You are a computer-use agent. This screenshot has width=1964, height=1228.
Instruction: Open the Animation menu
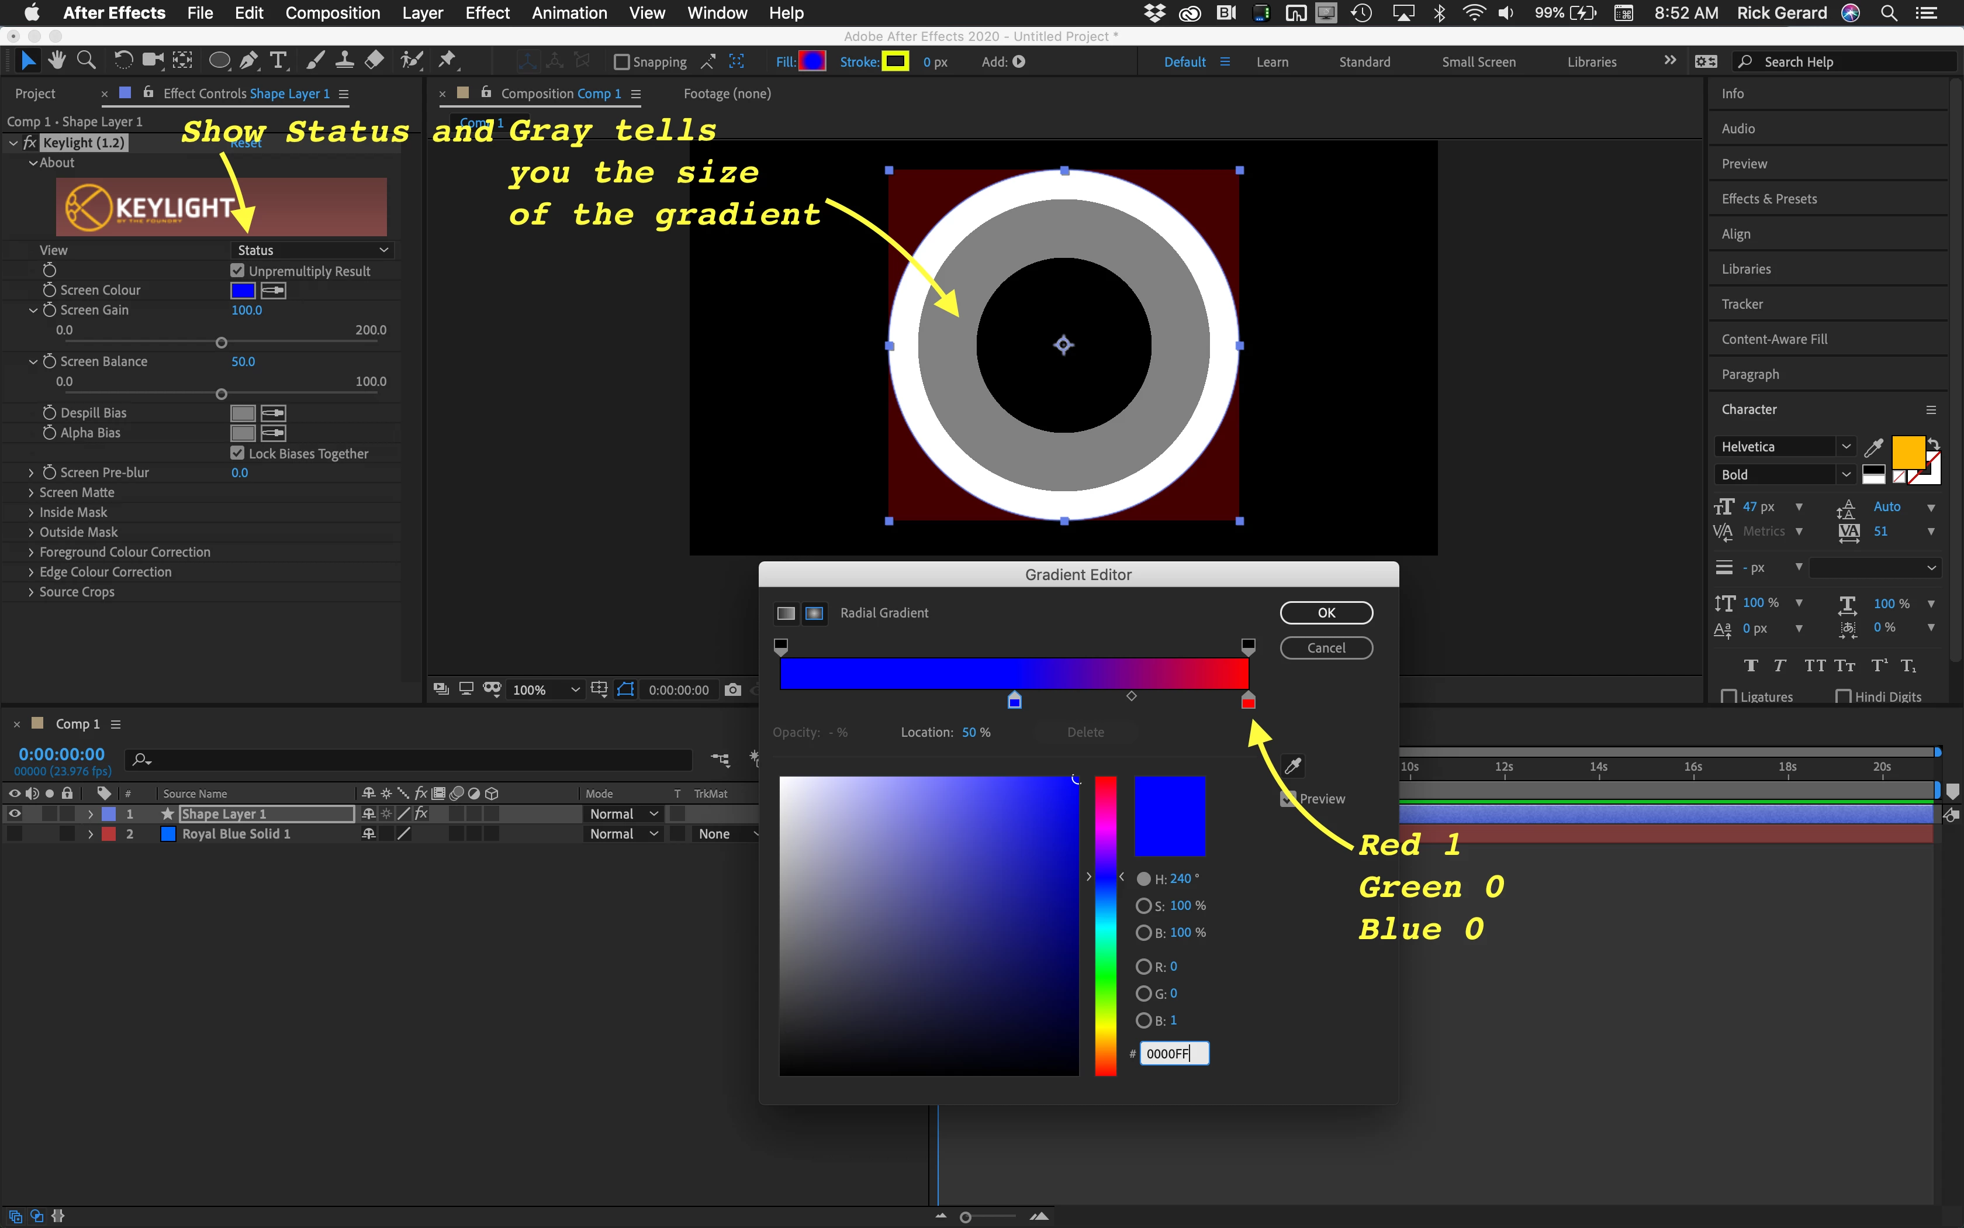tap(569, 13)
